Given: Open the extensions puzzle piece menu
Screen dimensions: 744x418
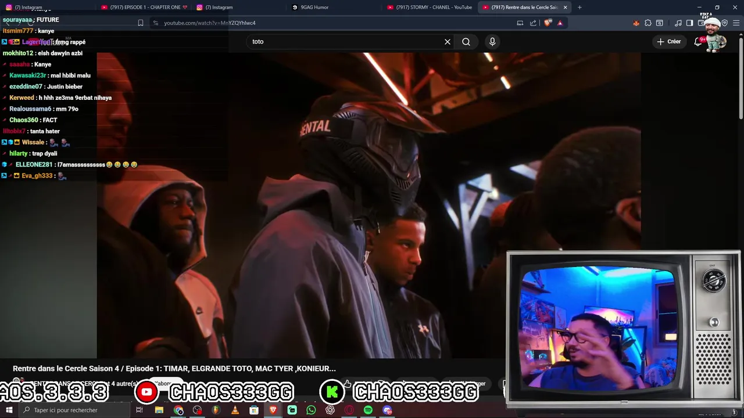Looking at the screenshot, I should (x=648, y=23).
